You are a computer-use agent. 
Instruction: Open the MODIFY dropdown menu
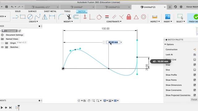pos(68,22)
